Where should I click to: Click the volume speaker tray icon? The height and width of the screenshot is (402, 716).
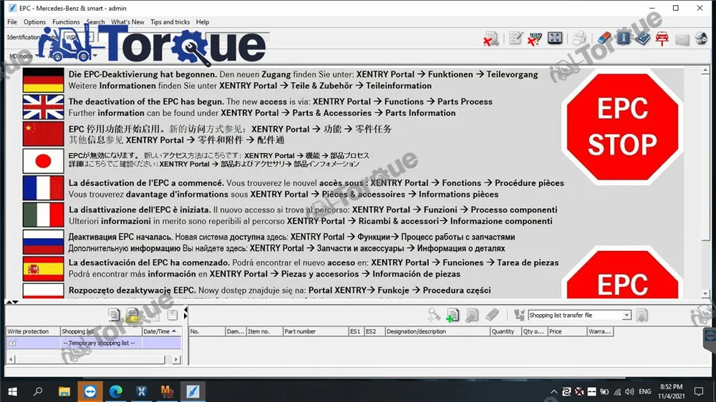629,391
